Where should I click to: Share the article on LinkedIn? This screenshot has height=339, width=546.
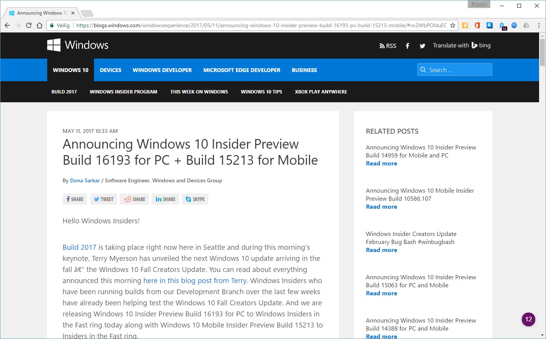coord(165,199)
